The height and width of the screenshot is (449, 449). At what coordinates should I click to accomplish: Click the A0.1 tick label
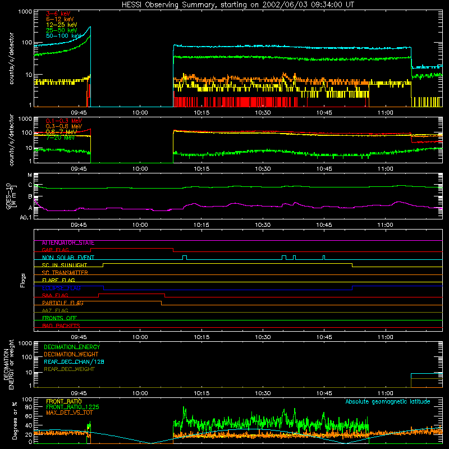26,218
